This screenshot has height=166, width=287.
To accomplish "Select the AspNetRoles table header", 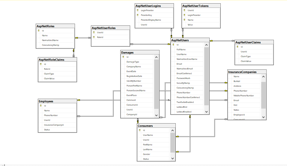I will 55,26.
